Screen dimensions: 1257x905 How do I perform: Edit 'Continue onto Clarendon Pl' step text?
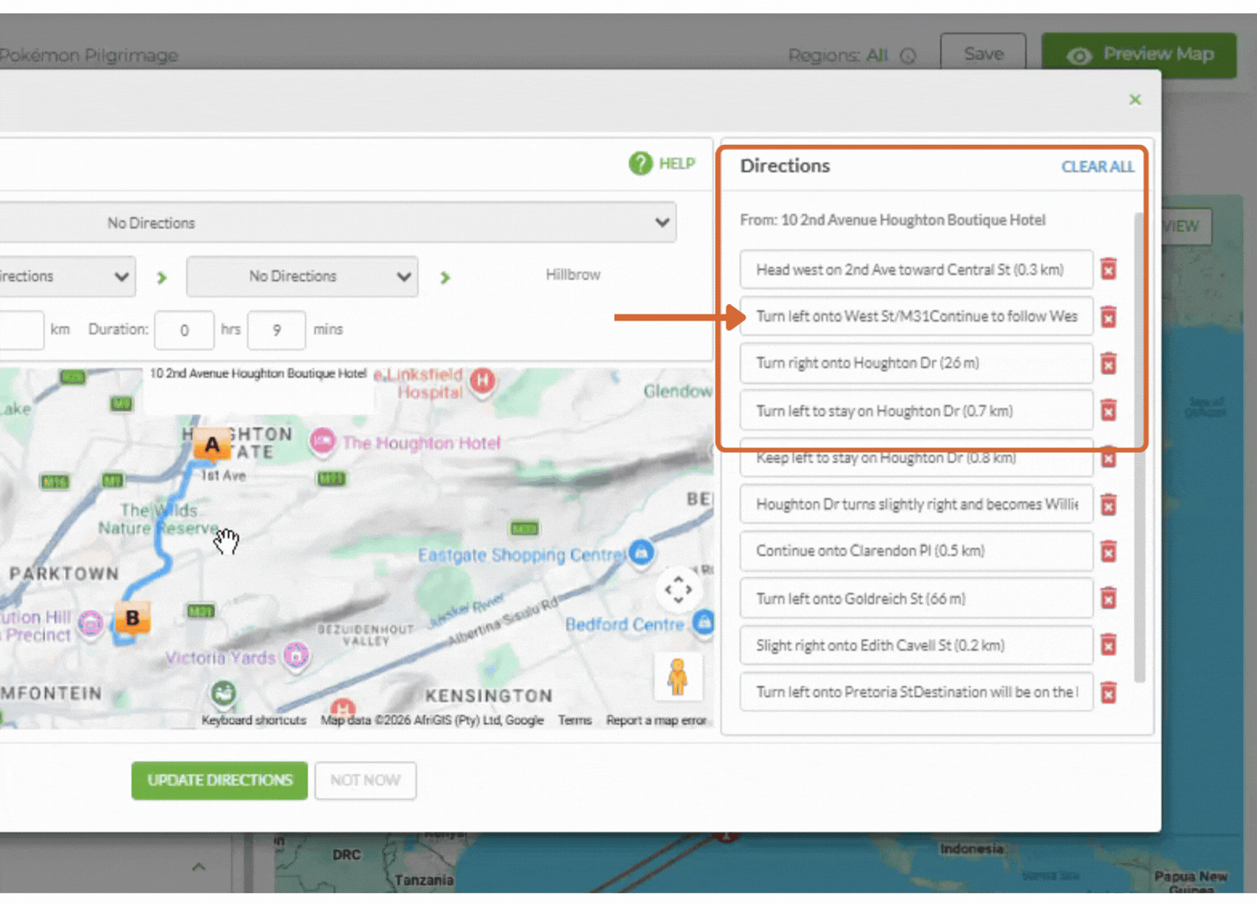(x=916, y=551)
